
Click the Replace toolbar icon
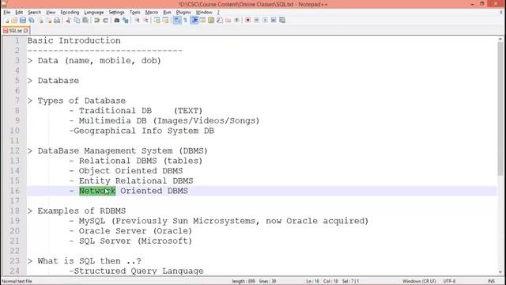(x=126, y=20)
